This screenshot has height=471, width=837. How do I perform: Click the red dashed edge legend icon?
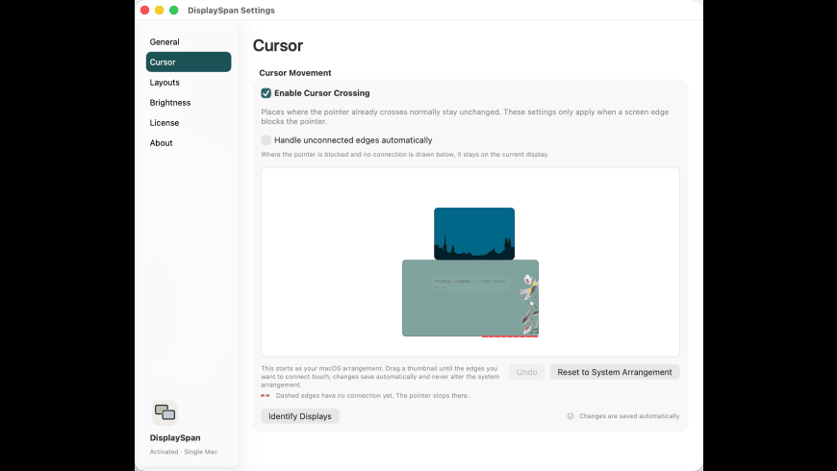266,396
